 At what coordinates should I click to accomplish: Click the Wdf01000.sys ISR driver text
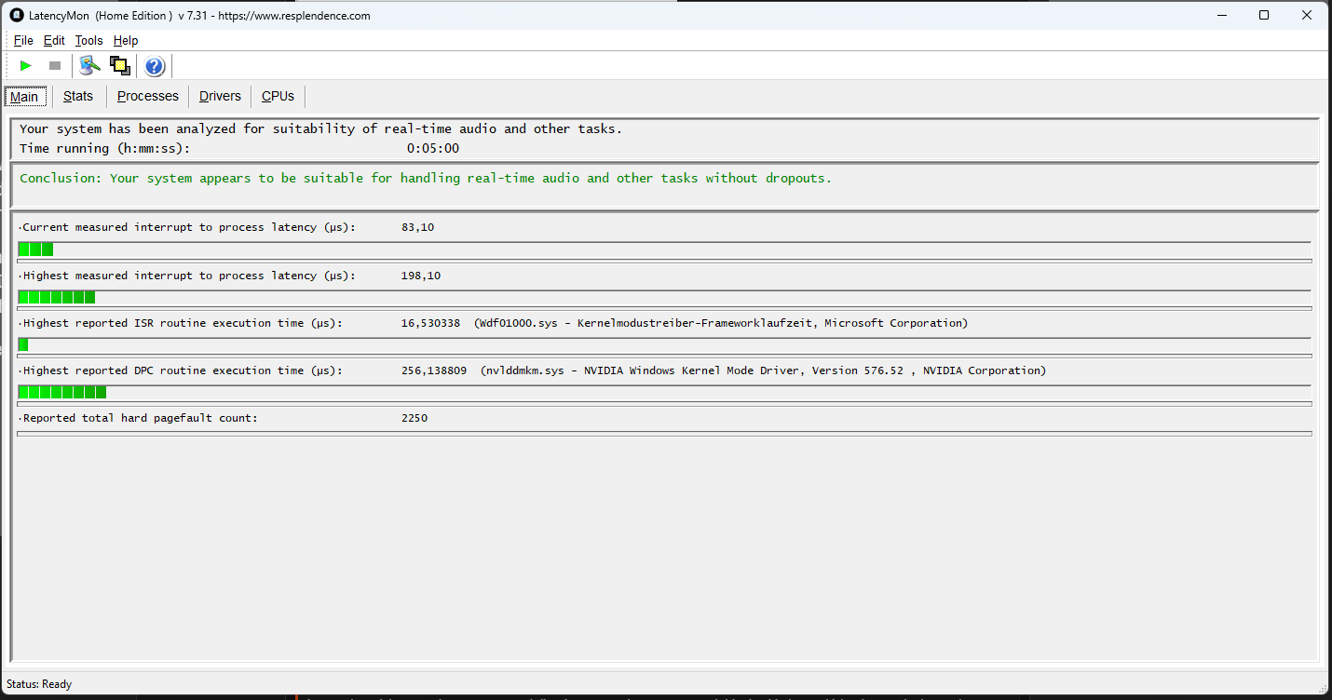(721, 323)
